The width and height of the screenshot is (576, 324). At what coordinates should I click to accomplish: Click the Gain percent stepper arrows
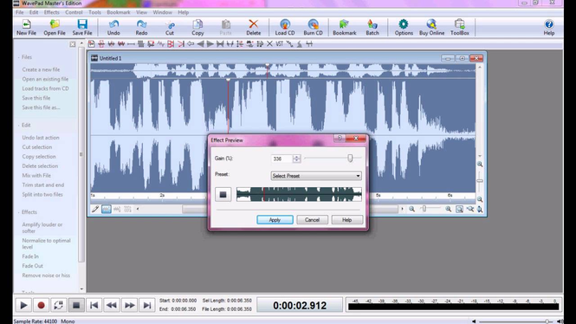click(296, 159)
